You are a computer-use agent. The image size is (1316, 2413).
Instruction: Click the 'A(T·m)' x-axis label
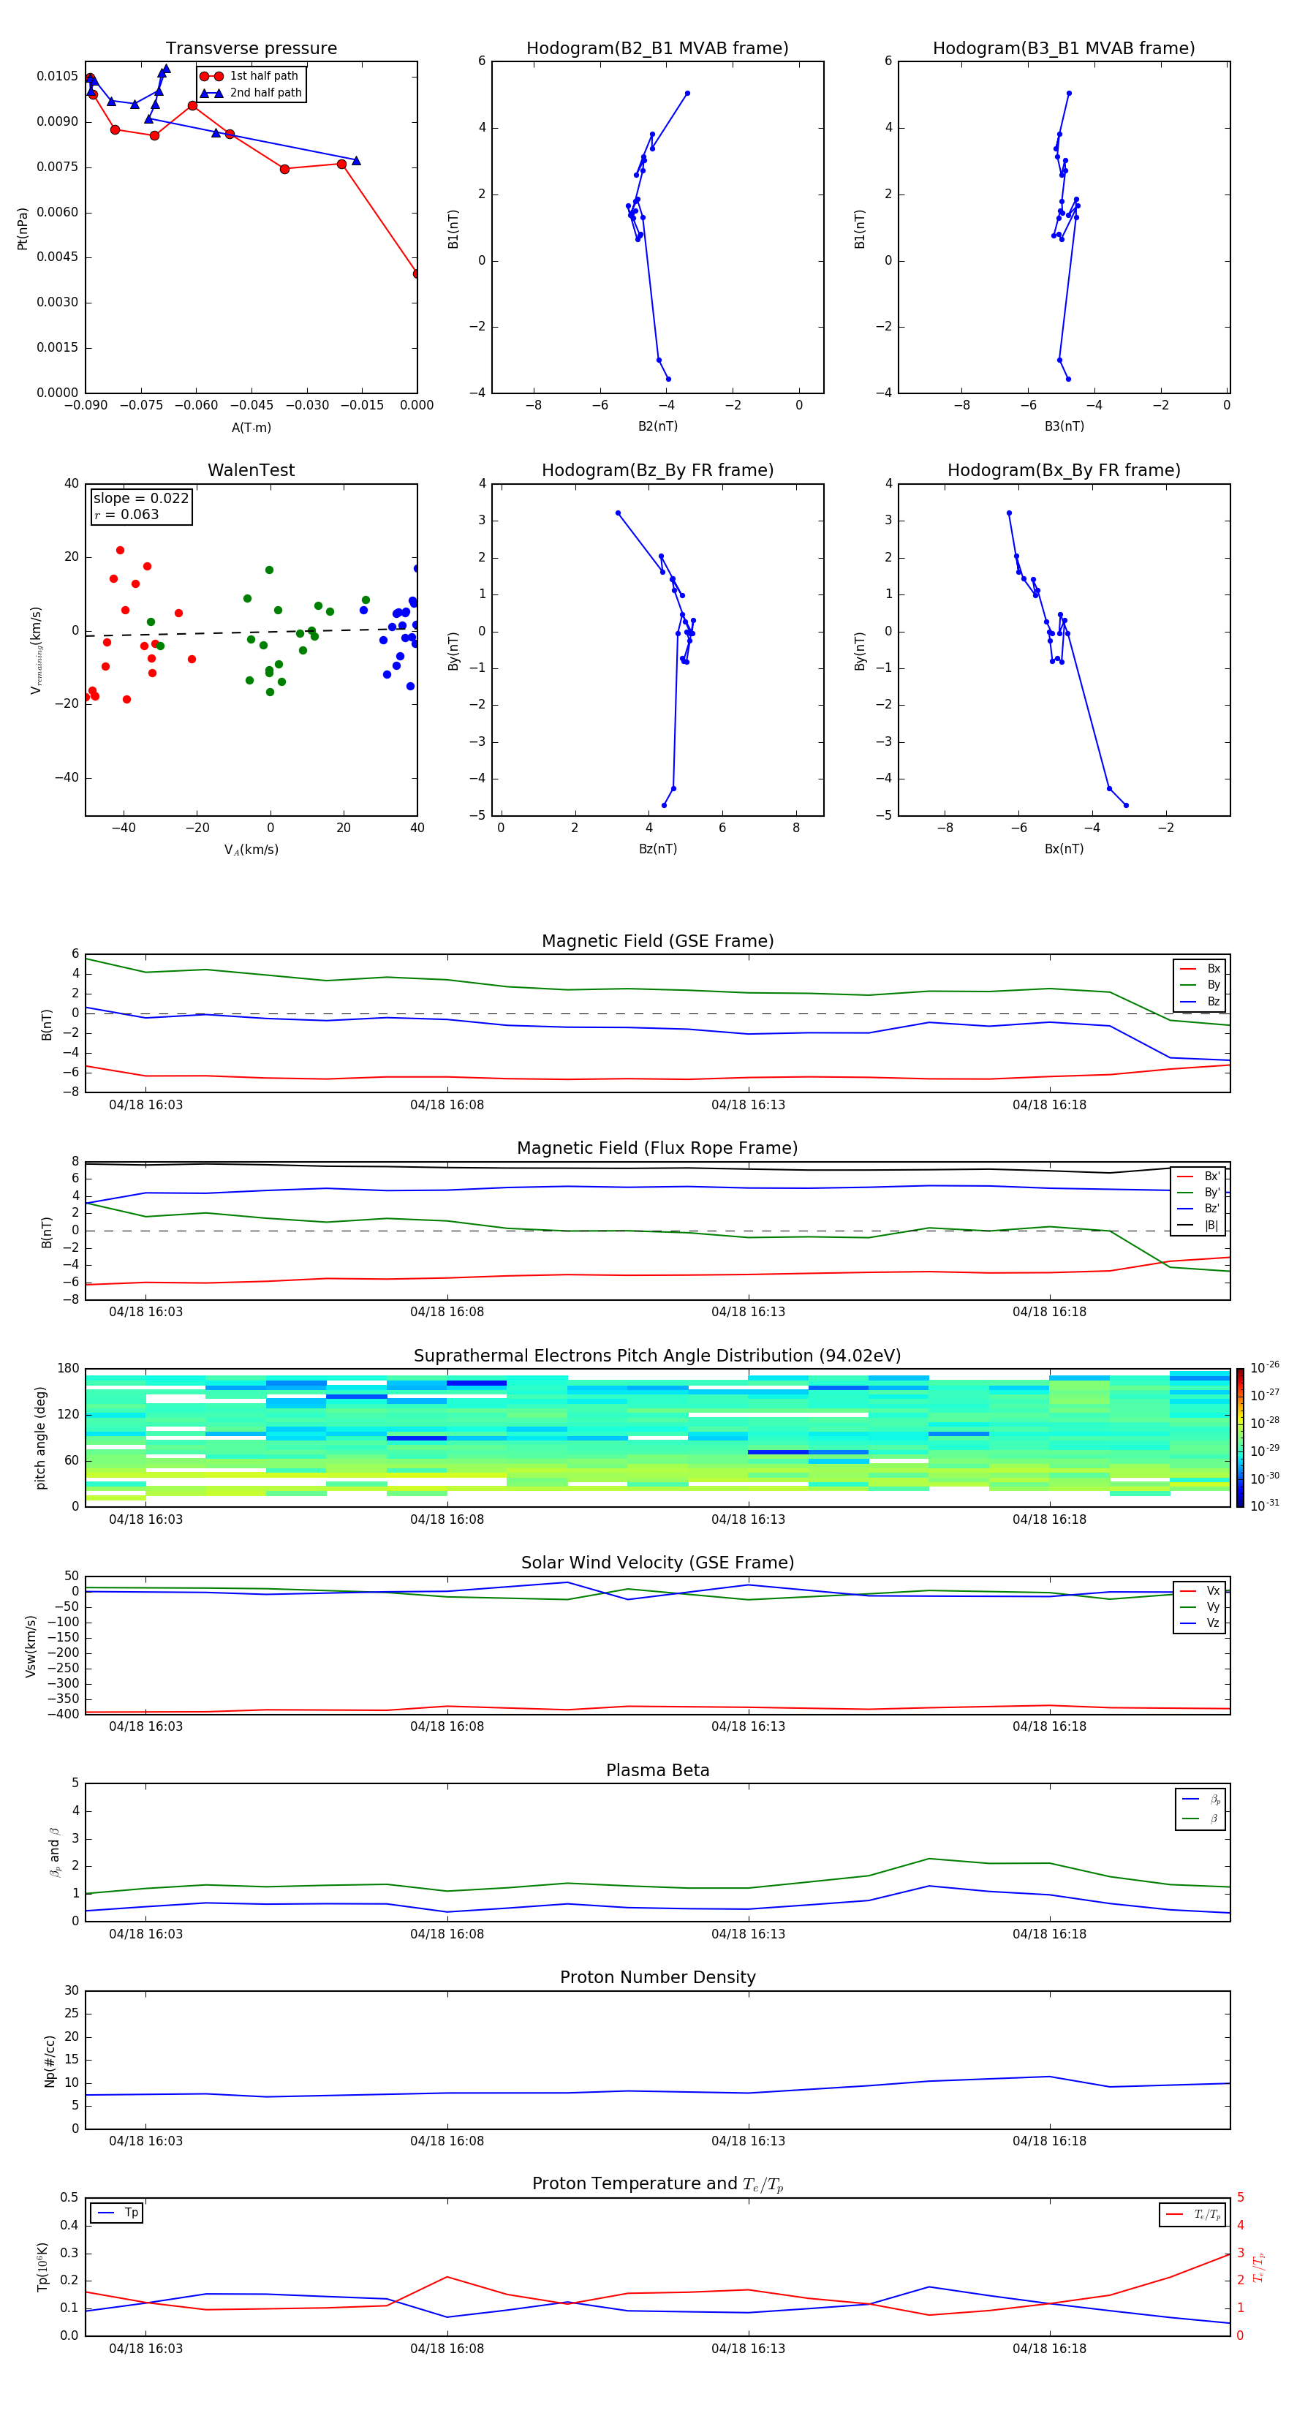pos(251,427)
